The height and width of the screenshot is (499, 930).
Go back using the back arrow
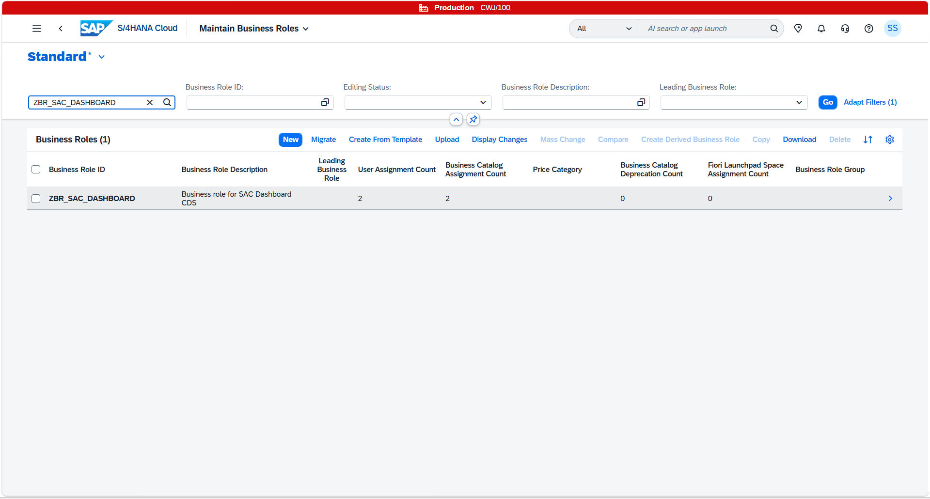point(61,29)
